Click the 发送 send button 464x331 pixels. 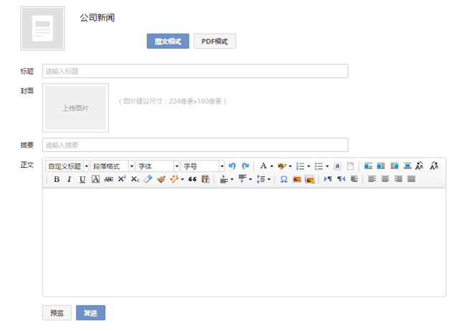(x=90, y=312)
